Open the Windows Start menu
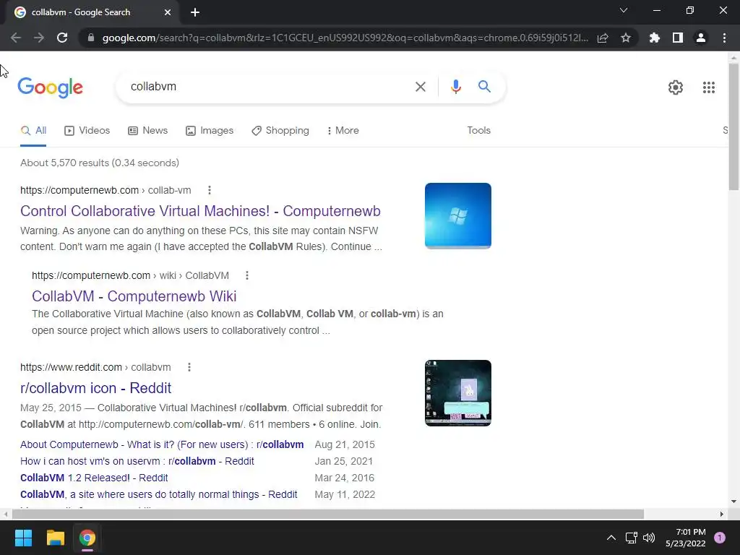740x555 pixels. 23,538
